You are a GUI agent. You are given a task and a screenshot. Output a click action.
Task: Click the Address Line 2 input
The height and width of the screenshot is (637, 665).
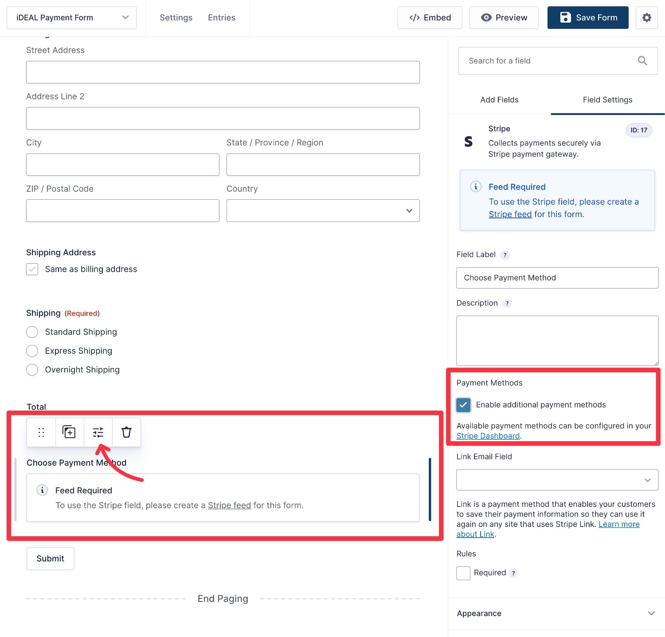tap(223, 119)
